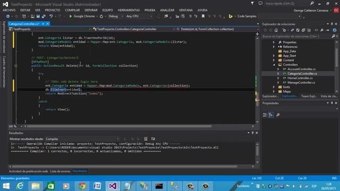This screenshot has height=191, width=340.
Task: Click in the Inicio rápido search box
Action: point(287,4)
